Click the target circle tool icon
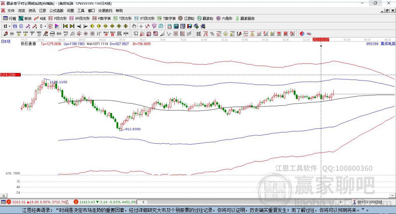This screenshot has width=396, height=214. click(79, 34)
